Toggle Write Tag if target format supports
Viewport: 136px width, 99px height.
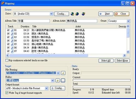(7, 93)
